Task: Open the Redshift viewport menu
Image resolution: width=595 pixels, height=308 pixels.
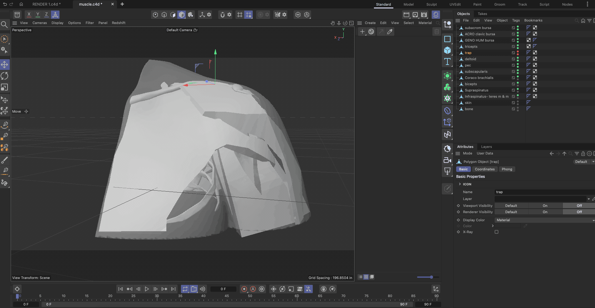Action: coord(118,23)
